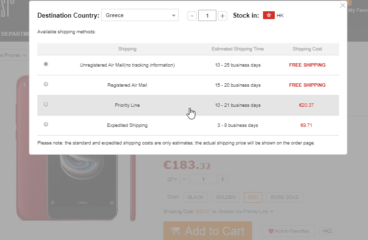Screen dimensions: 368x240
Task: Select Registered Air Mail shipping option
Action: [x=46, y=84]
